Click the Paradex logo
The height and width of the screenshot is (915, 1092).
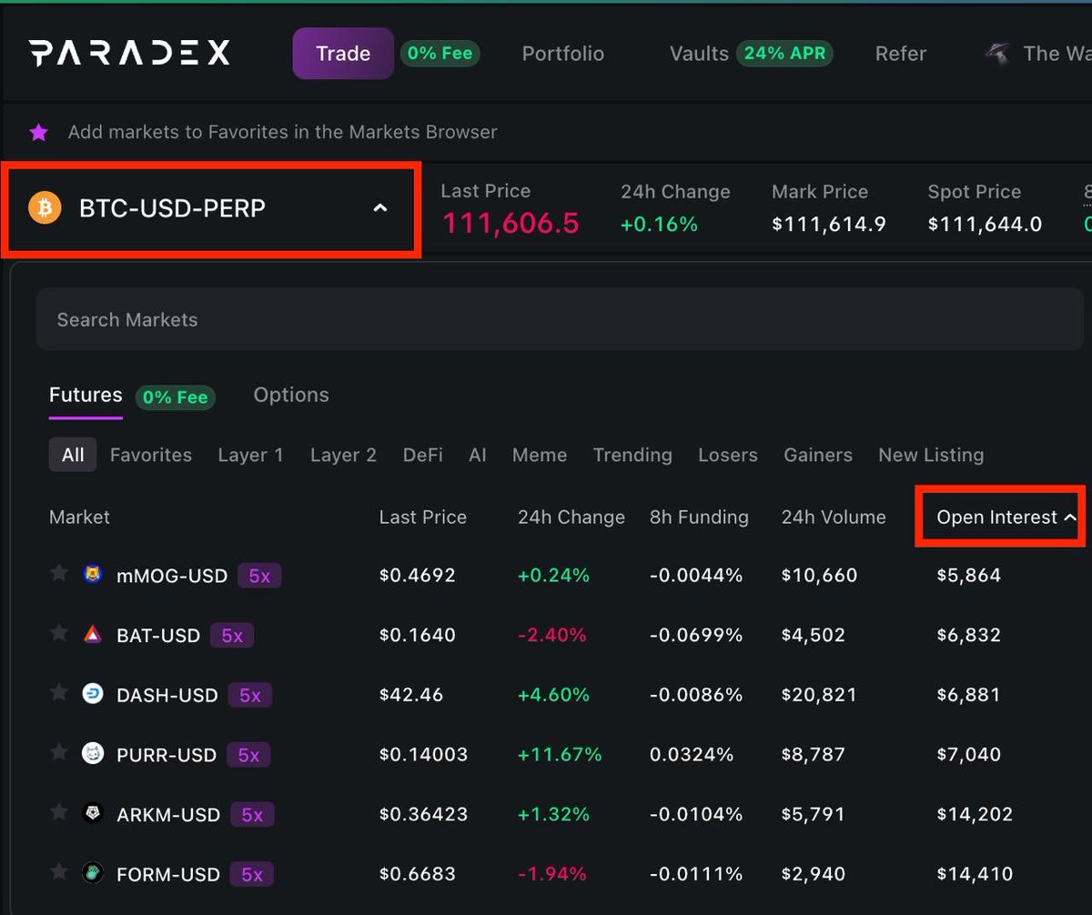pyautogui.click(x=129, y=53)
